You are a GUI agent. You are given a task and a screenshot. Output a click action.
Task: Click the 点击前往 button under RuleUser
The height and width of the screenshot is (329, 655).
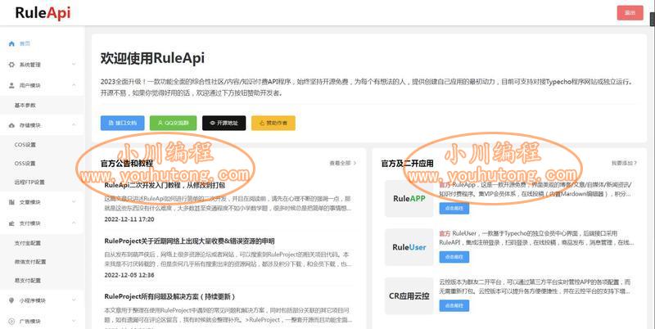pos(454,257)
